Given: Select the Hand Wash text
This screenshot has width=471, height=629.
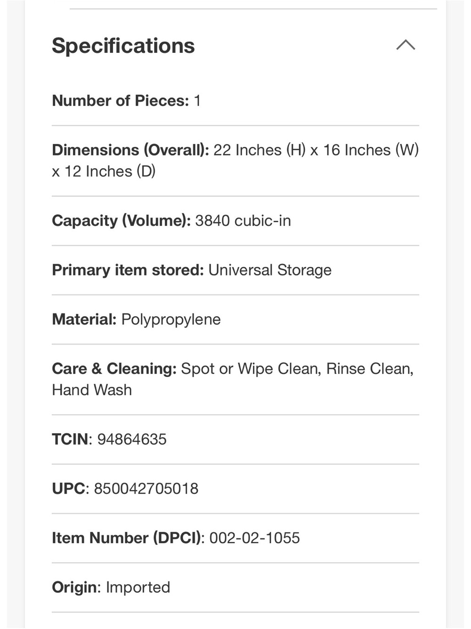Looking at the screenshot, I should [92, 390].
